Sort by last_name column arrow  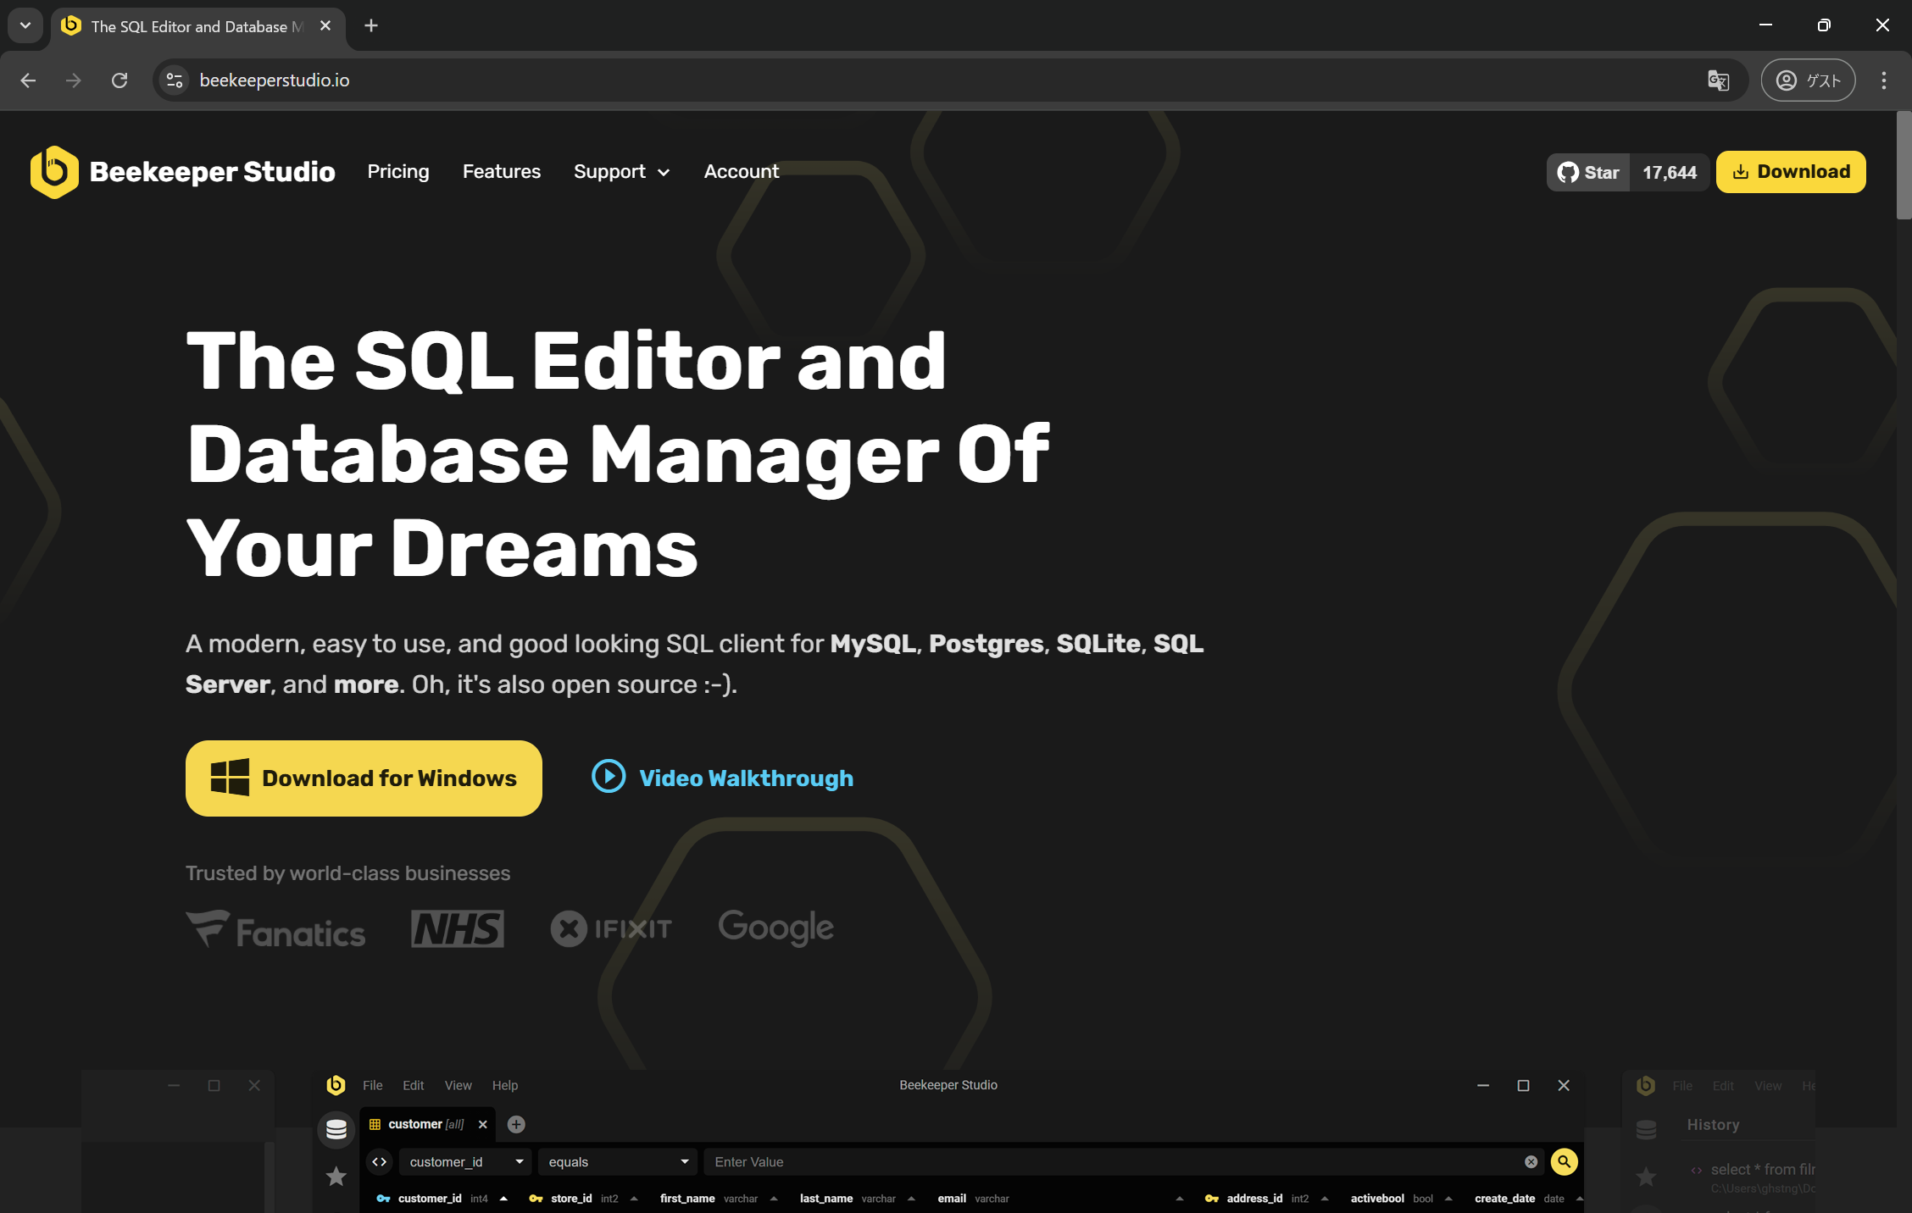(x=911, y=1199)
